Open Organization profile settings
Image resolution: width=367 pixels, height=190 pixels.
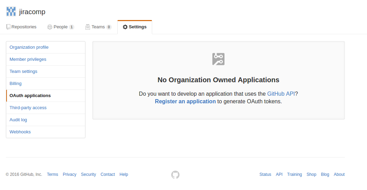(x=46, y=47)
